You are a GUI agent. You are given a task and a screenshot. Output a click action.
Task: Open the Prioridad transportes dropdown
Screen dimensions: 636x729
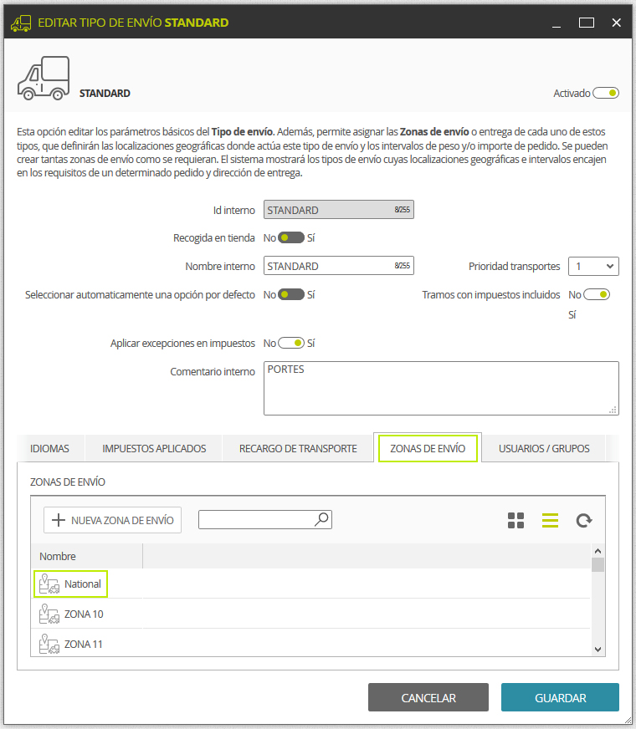coord(593,266)
